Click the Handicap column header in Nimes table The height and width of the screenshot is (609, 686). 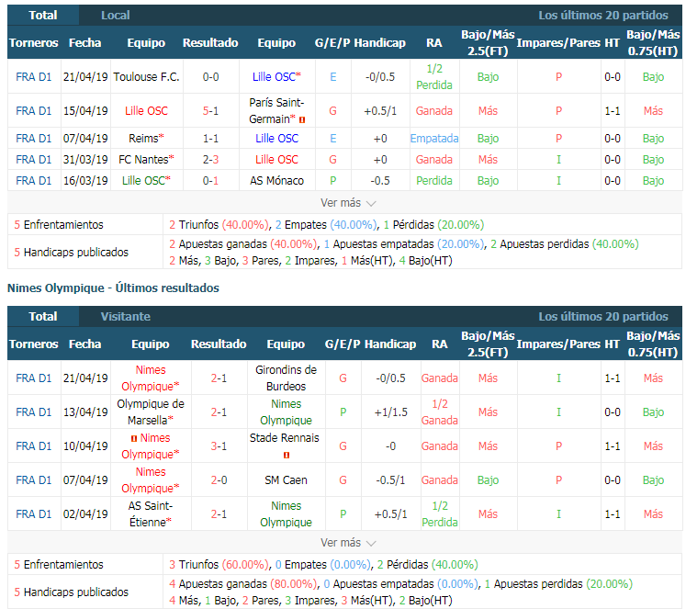pyautogui.click(x=390, y=344)
